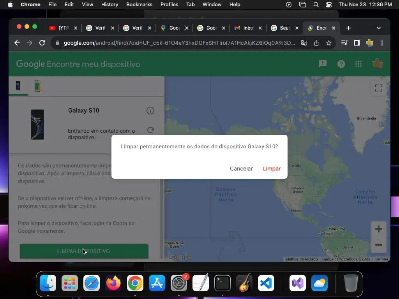Viewport: 399px width, 299px height.
Task: Toggle Chrome side panel
Action: 357,43
